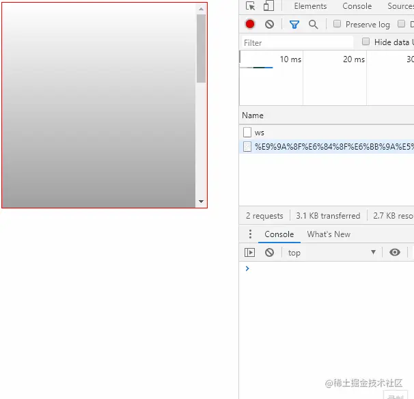Toggle the network filter funnel icon
The image size is (414, 399).
click(294, 25)
